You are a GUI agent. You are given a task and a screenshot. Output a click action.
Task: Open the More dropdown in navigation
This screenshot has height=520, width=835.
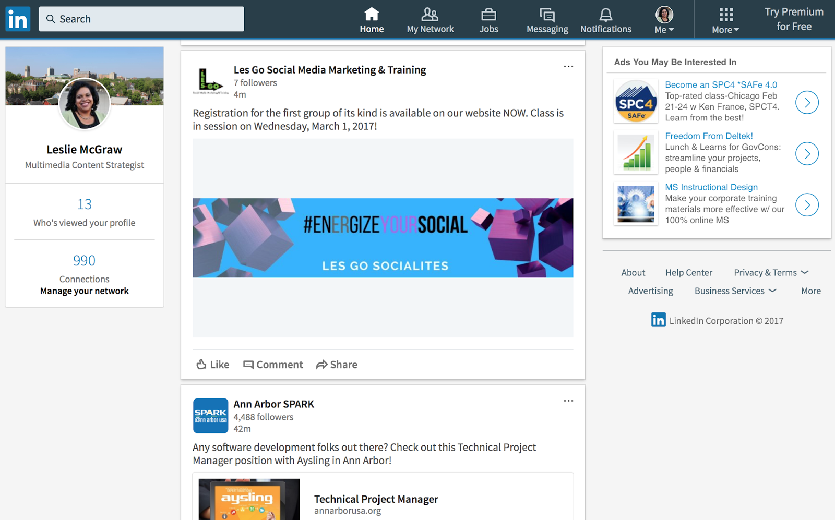724,19
